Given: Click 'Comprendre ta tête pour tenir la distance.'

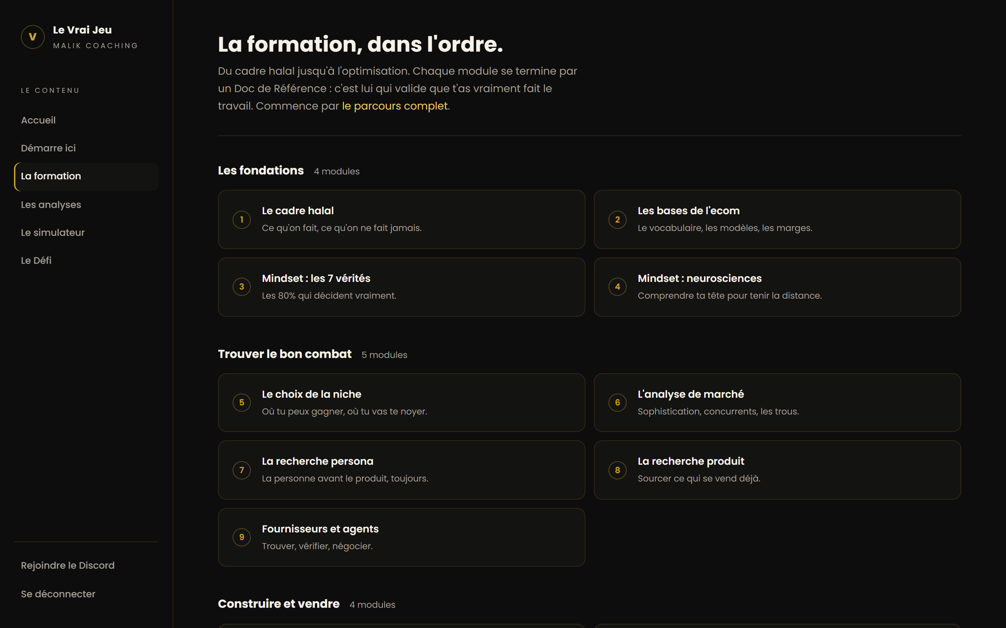Looking at the screenshot, I should point(730,296).
